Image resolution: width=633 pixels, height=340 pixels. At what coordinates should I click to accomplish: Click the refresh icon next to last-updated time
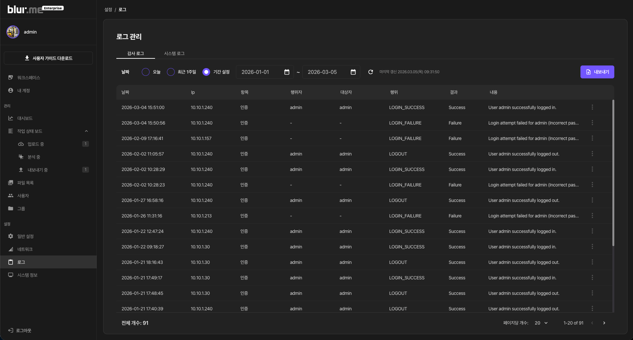pyautogui.click(x=371, y=72)
